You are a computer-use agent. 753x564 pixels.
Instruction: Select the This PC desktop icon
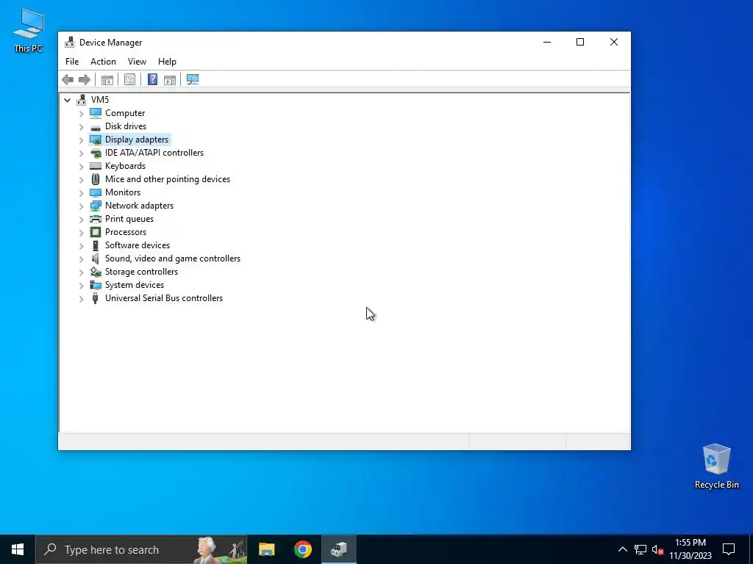(29, 31)
